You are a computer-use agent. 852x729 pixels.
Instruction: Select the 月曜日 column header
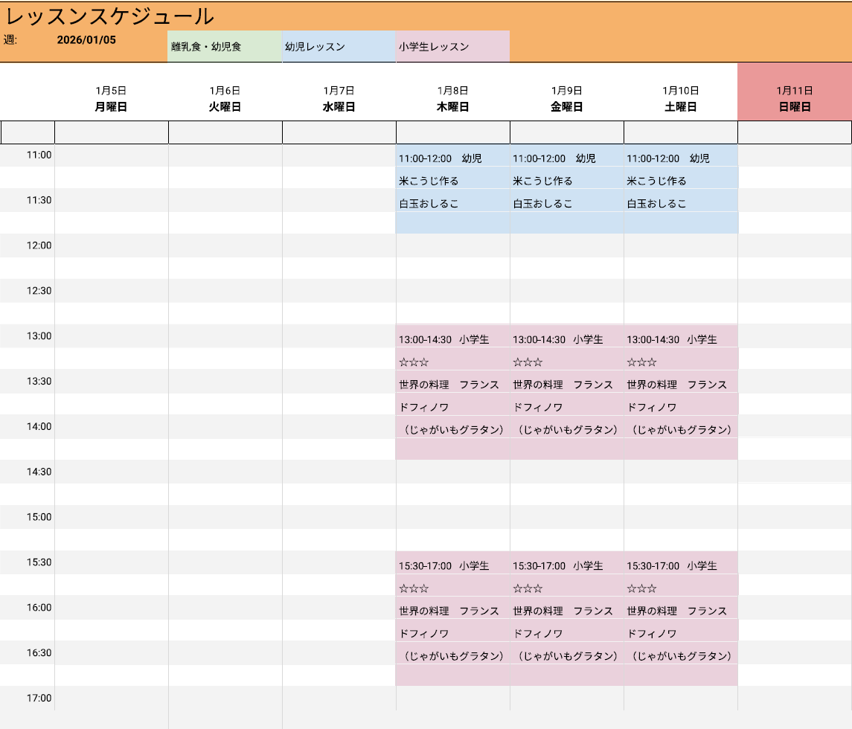point(111,107)
